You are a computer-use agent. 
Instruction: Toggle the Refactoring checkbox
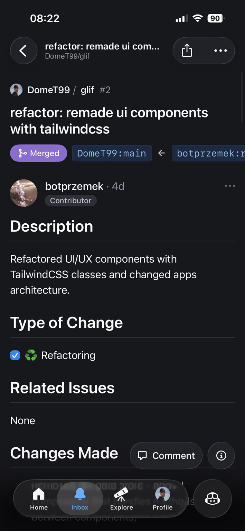(15, 355)
